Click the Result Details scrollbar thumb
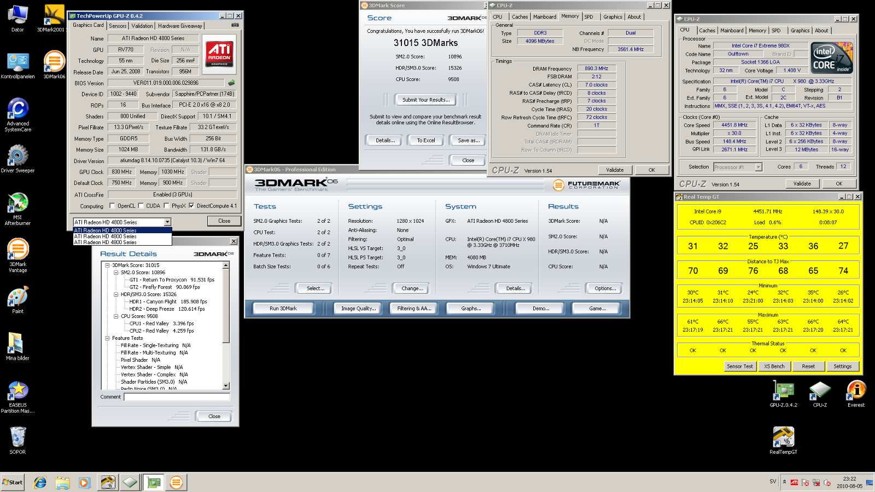This screenshot has width=875, height=492. point(226,306)
